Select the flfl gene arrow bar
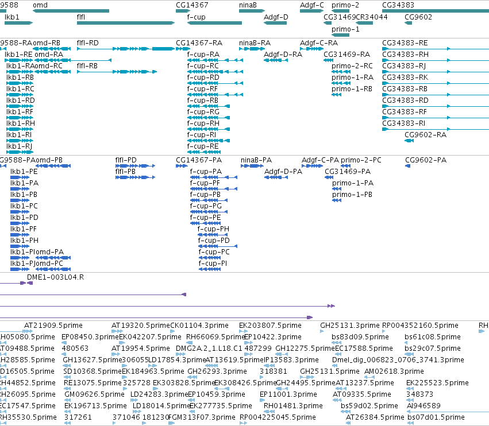 pos(126,23)
